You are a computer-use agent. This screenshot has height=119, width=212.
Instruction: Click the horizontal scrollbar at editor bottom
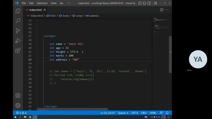[72, 109]
